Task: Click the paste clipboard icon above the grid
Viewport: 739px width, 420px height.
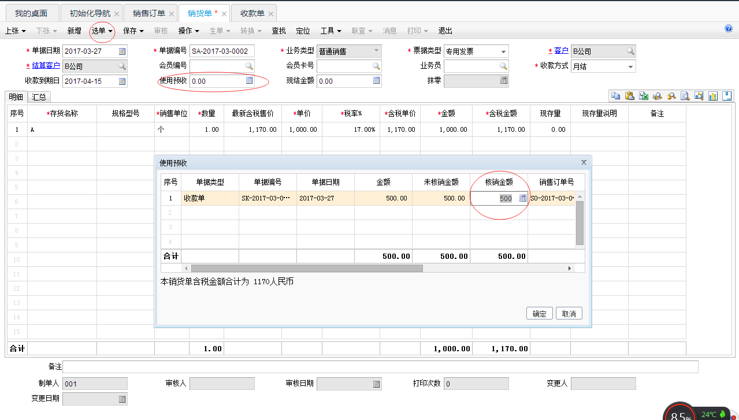Action: [629, 96]
